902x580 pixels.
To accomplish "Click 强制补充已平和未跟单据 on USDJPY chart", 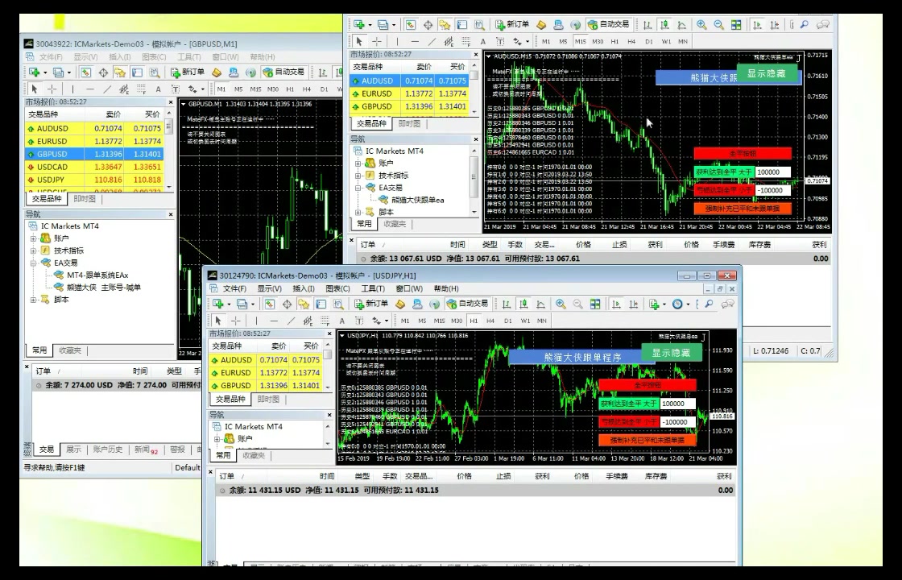I will 648,440.
